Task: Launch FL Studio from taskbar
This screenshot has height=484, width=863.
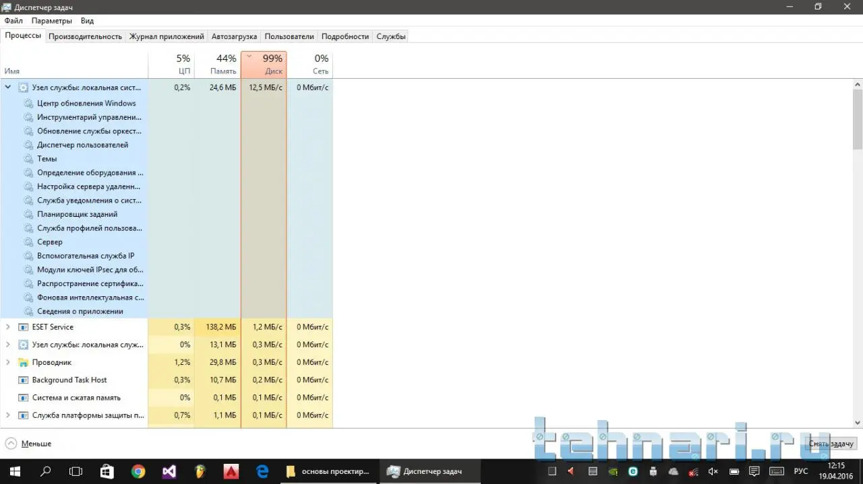Action: click(200, 471)
